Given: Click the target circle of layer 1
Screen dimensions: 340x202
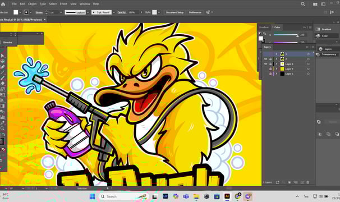Looking at the screenshot, I should pos(309,54).
